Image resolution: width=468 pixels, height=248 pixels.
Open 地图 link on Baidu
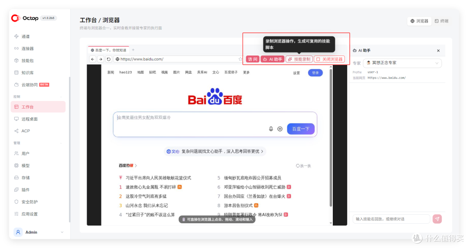tap(140, 72)
